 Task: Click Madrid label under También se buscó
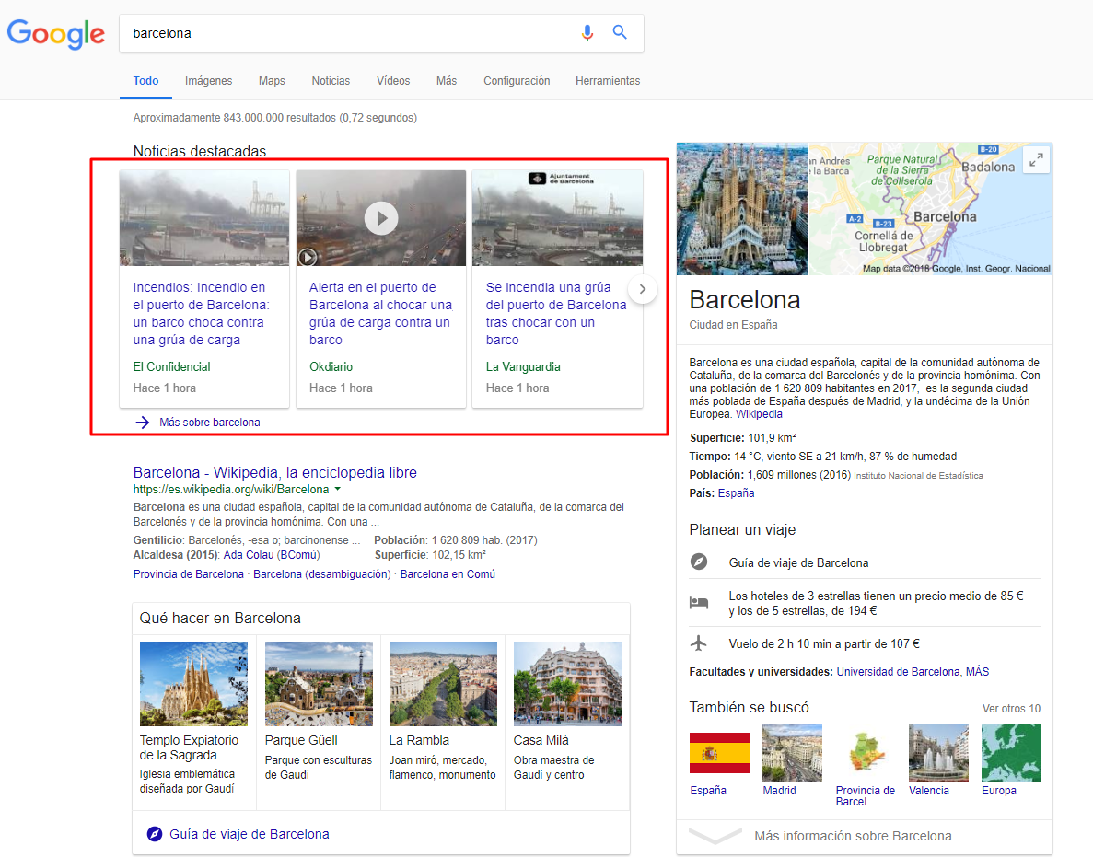point(779,791)
